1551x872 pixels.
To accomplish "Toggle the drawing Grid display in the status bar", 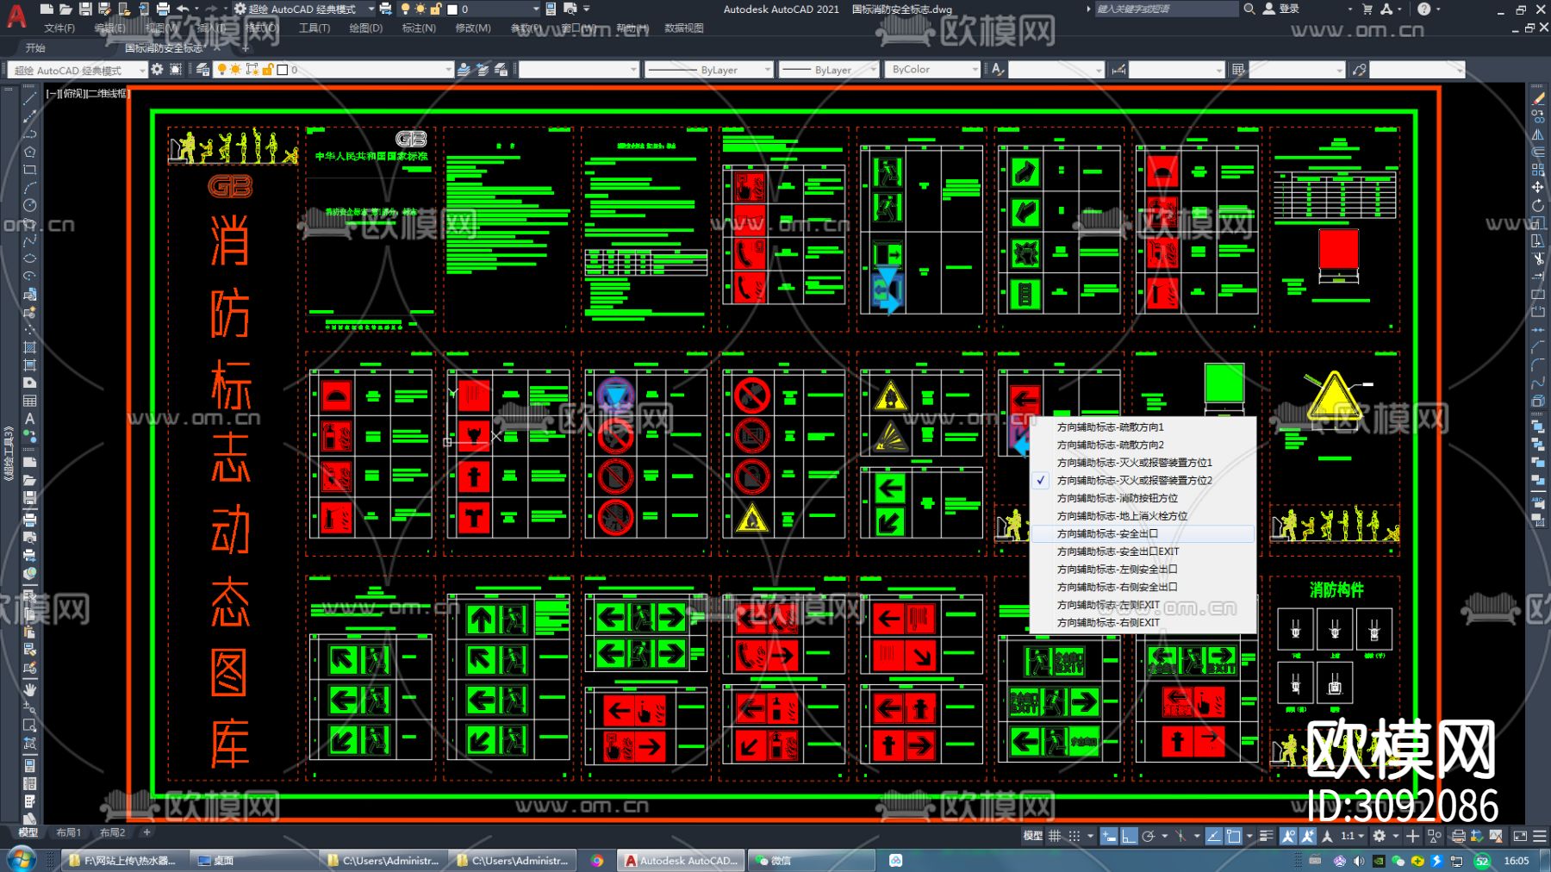I will click(1055, 836).
